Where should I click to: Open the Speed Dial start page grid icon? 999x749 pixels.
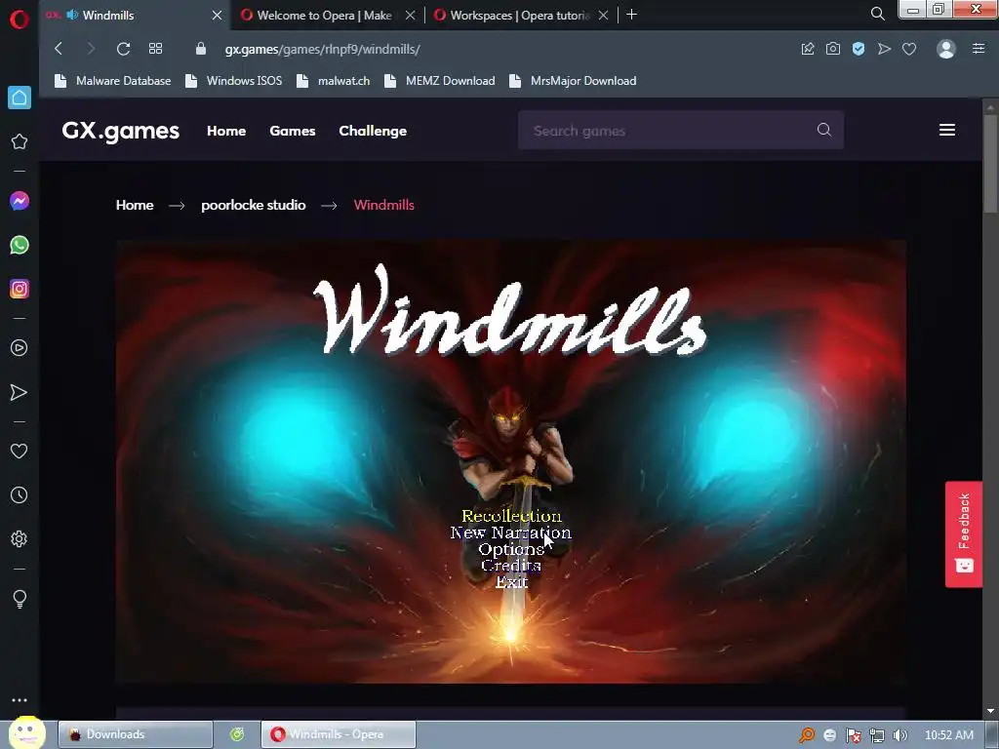pyautogui.click(x=155, y=49)
